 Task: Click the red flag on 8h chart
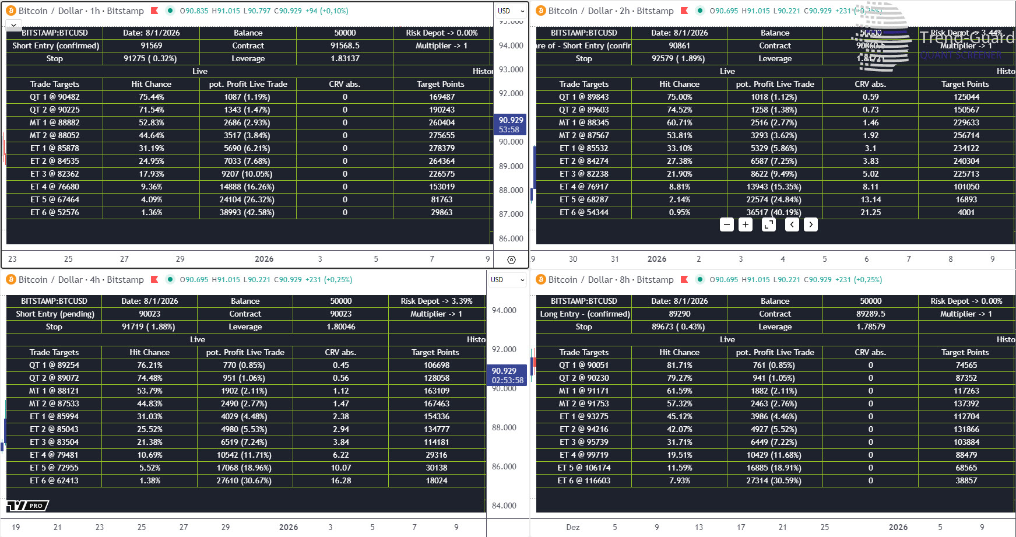click(x=684, y=279)
